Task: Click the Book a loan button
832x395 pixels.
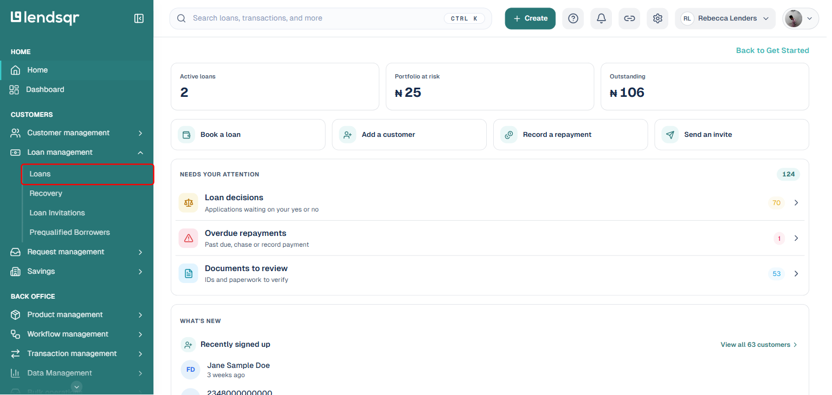Action: pos(248,135)
